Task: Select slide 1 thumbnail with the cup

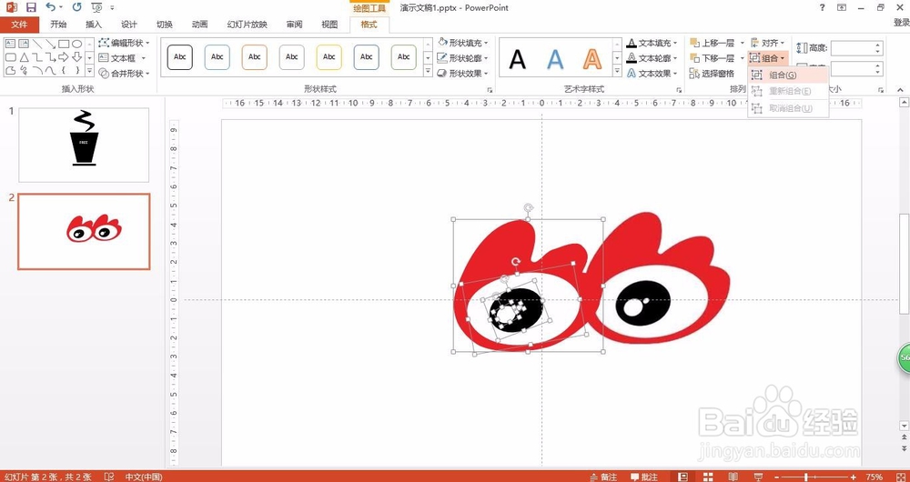Action: coord(84,145)
